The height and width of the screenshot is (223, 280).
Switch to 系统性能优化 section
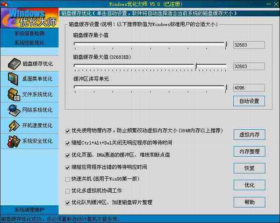click(29, 43)
